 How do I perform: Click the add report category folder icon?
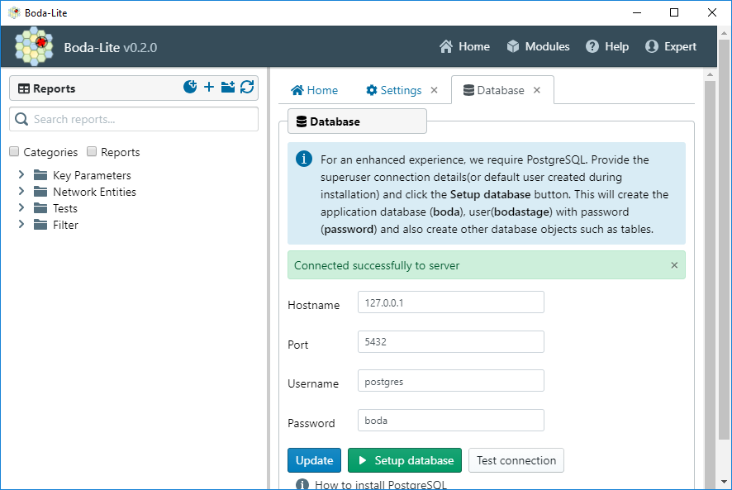pyautogui.click(x=228, y=87)
